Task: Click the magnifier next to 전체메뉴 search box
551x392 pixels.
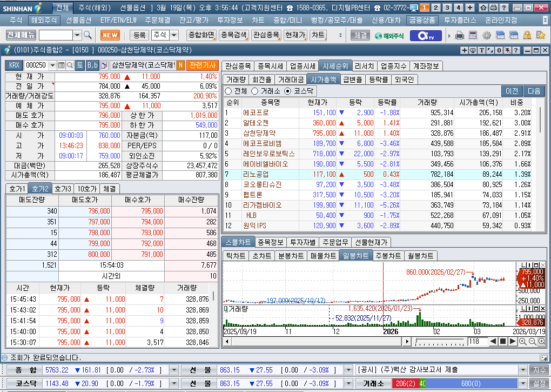Action: click(x=88, y=35)
